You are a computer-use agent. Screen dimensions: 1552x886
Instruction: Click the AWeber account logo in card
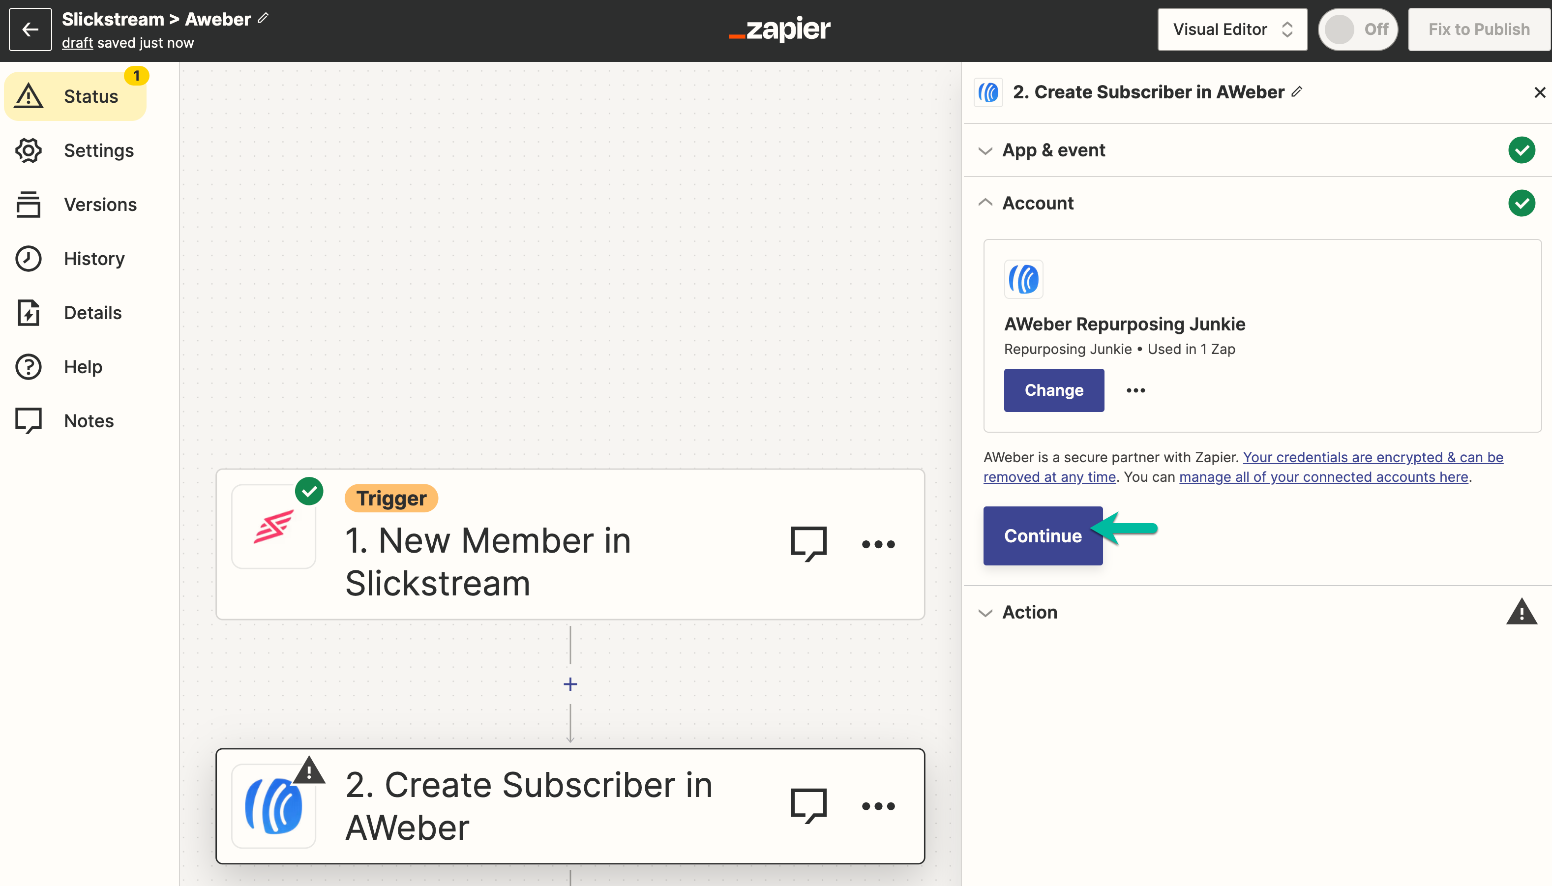[x=1023, y=279]
